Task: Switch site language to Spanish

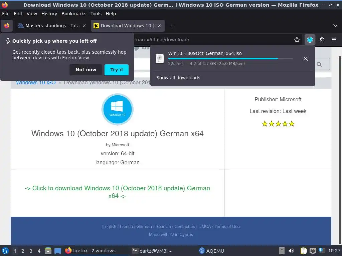Action: tap(163, 227)
